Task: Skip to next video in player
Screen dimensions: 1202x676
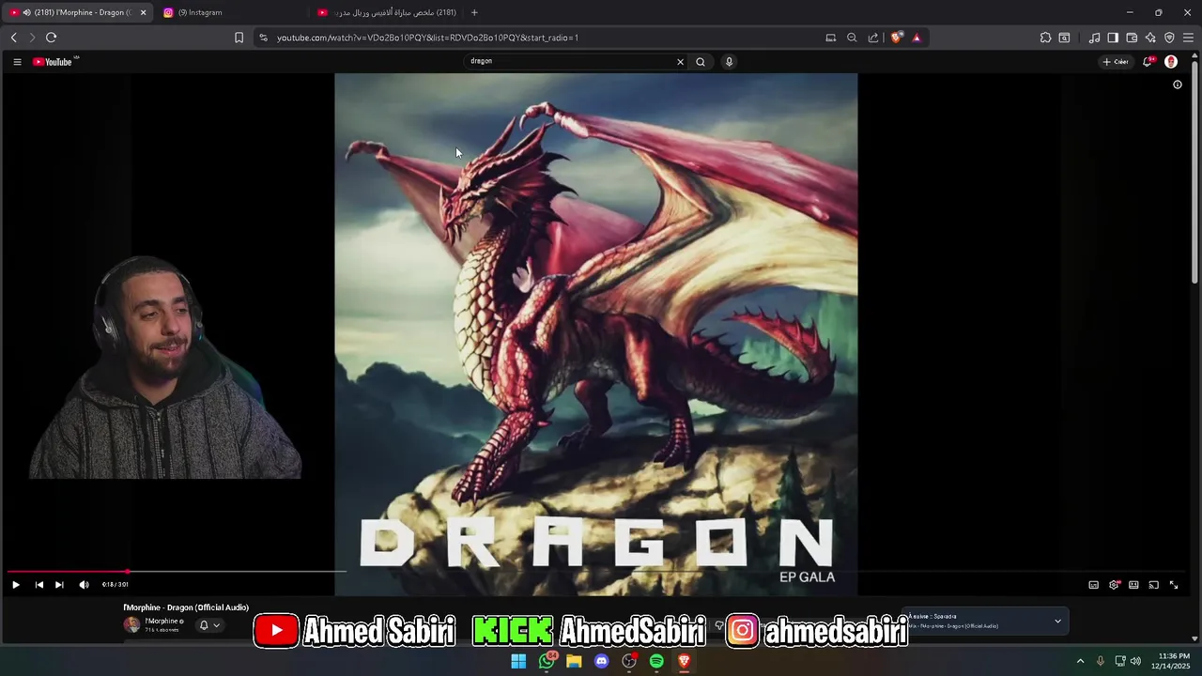Action: (x=59, y=585)
